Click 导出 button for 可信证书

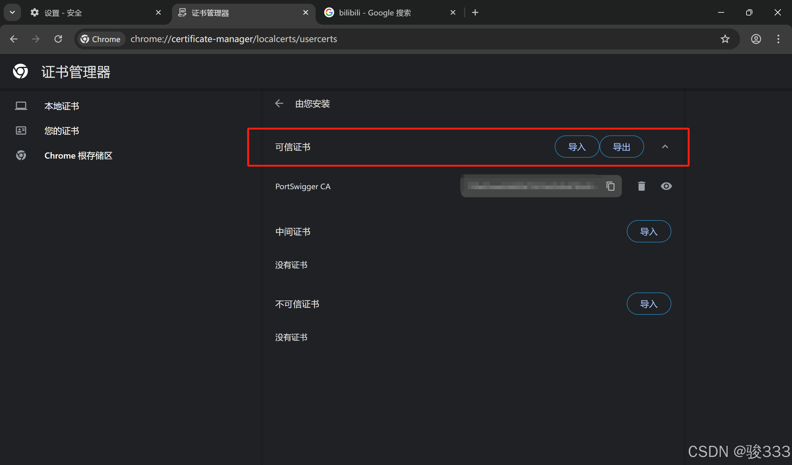(621, 147)
